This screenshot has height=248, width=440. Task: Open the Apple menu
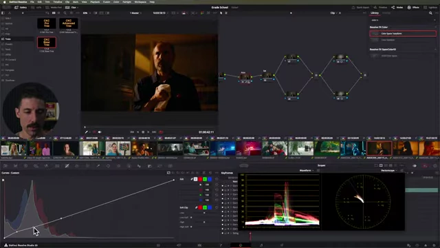pos(4,1)
